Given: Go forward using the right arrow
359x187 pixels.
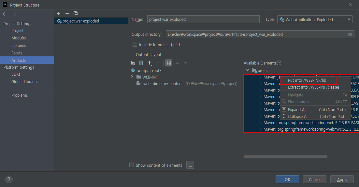Looking at the screenshot, I should (x=14, y=14).
